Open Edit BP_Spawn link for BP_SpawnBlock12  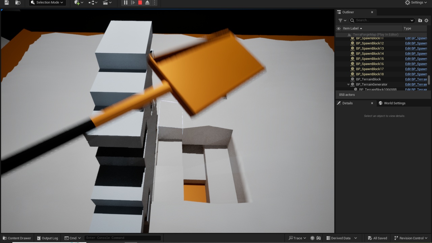pos(416,43)
